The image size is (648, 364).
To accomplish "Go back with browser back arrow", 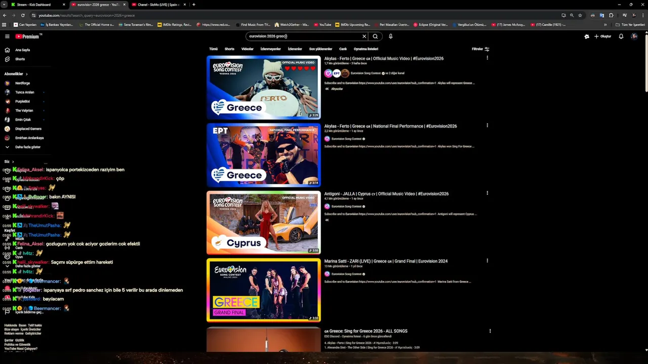I will pyautogui.click(x=5, y=15).
